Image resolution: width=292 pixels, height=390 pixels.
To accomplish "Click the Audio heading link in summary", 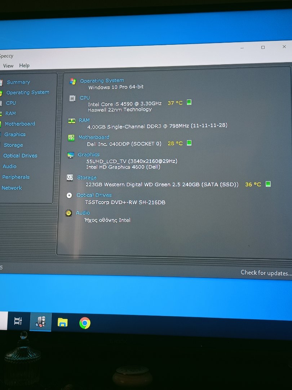I will [83, 213].
